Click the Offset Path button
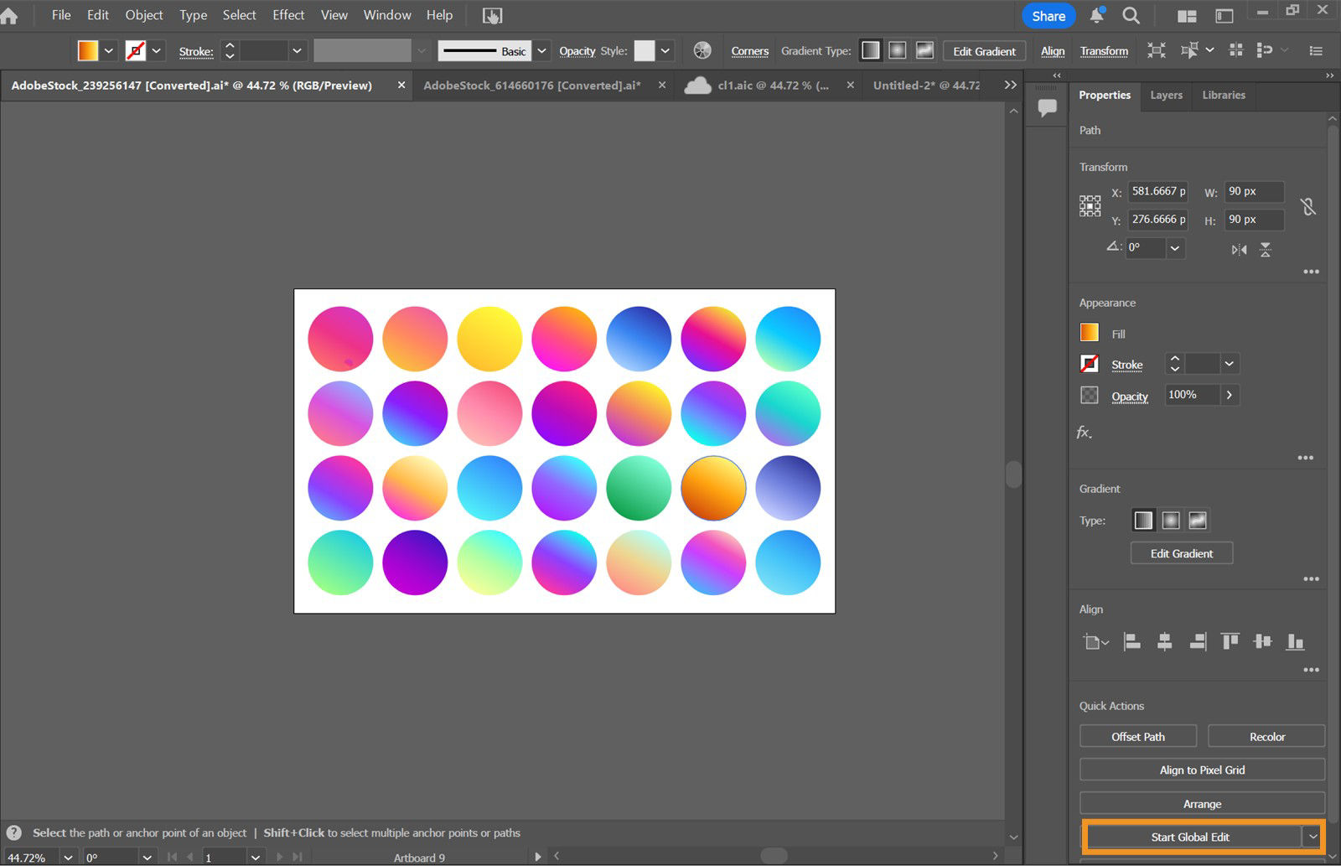Viewport: 1341px width, 866px height. (1137, 736)
